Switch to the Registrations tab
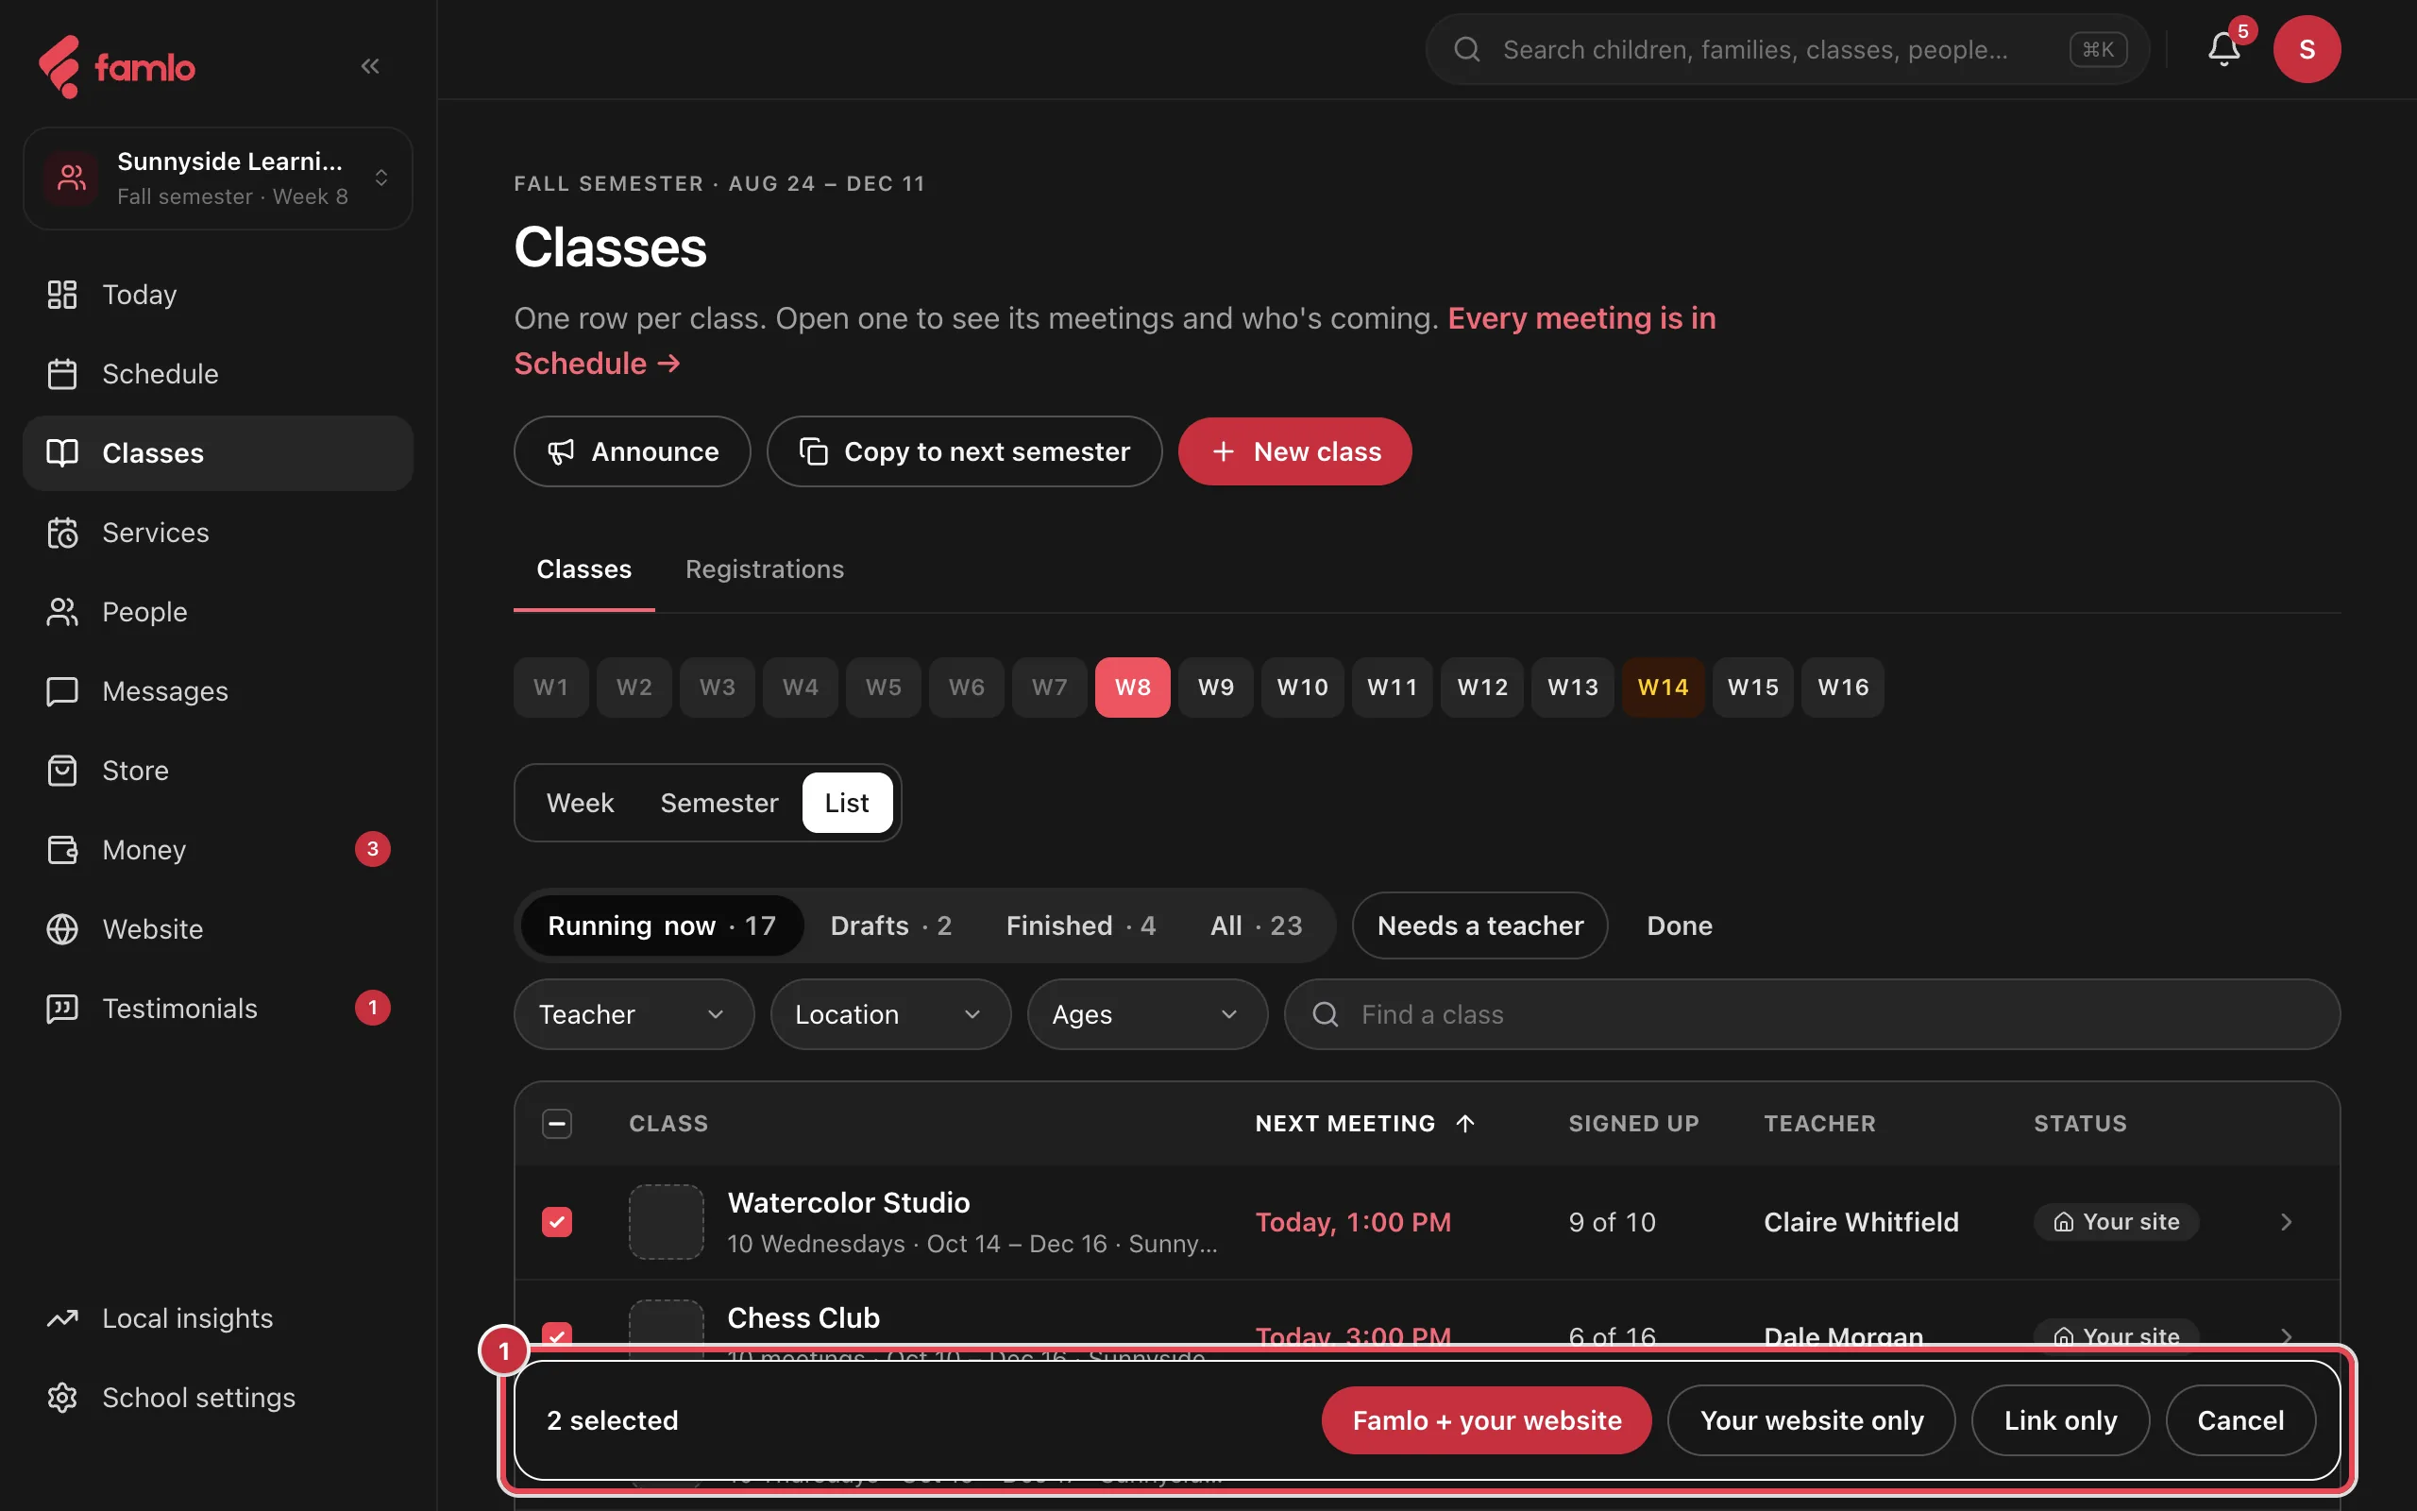Screen dimensions: 2417x1511 [x=764, y=569]
